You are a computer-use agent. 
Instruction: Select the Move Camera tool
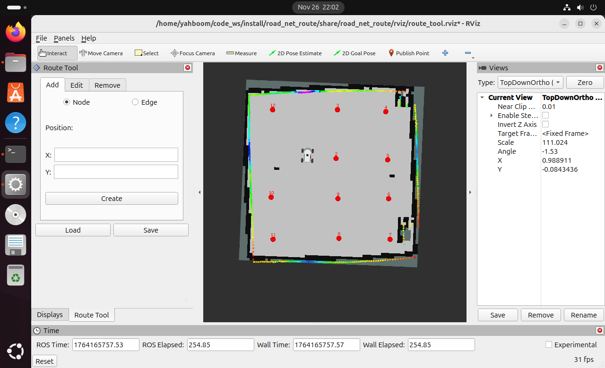tap(101, 53)
